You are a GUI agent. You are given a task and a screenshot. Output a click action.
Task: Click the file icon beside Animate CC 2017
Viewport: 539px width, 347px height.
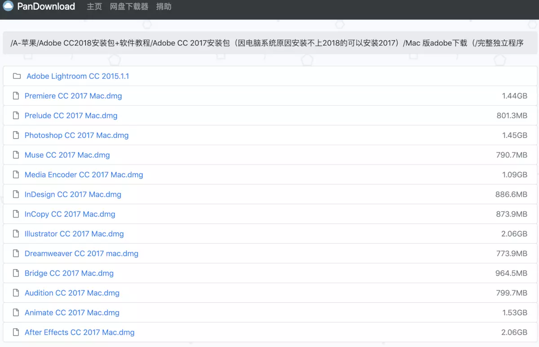[16, 313]
